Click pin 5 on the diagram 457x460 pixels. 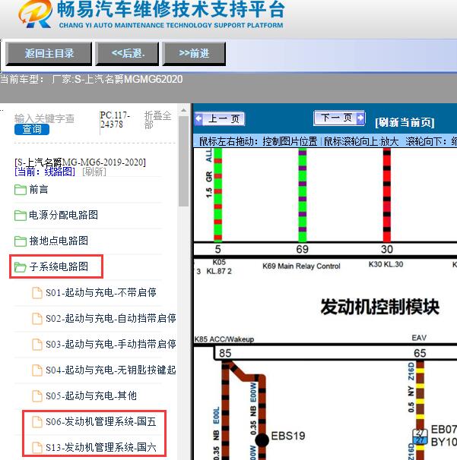coord(217,250)
